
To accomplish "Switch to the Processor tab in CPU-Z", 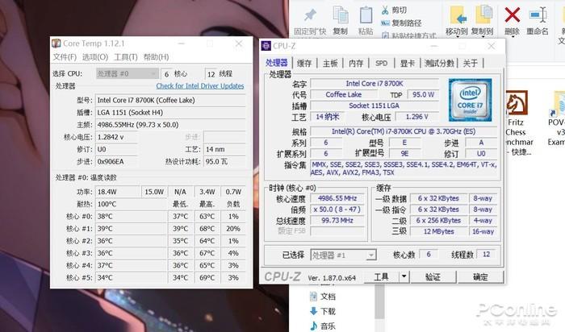I will pos(277,63).
